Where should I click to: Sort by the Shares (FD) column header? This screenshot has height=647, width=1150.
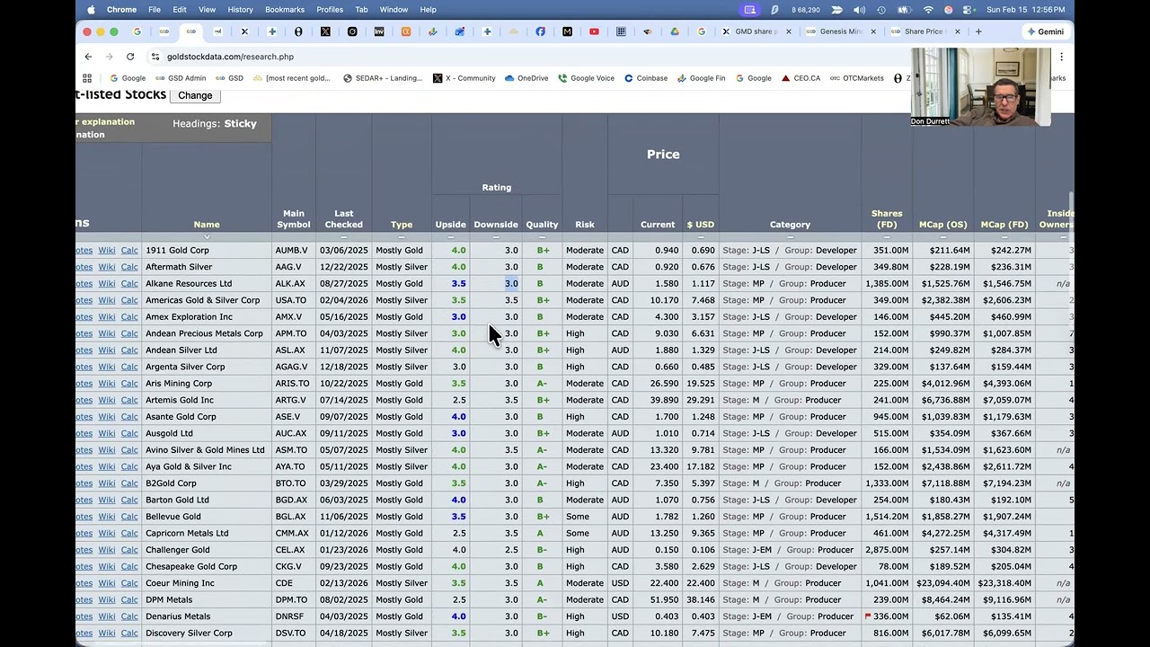887,219
